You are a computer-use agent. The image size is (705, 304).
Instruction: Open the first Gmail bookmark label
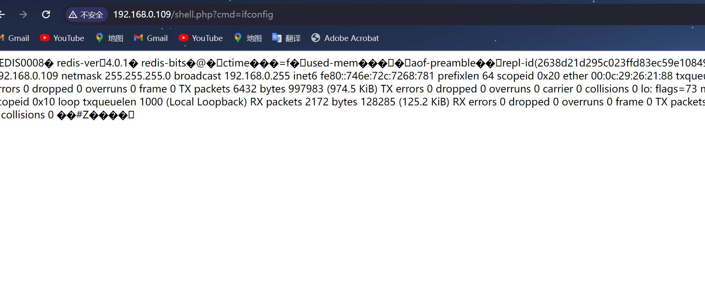tap(19, 38)
